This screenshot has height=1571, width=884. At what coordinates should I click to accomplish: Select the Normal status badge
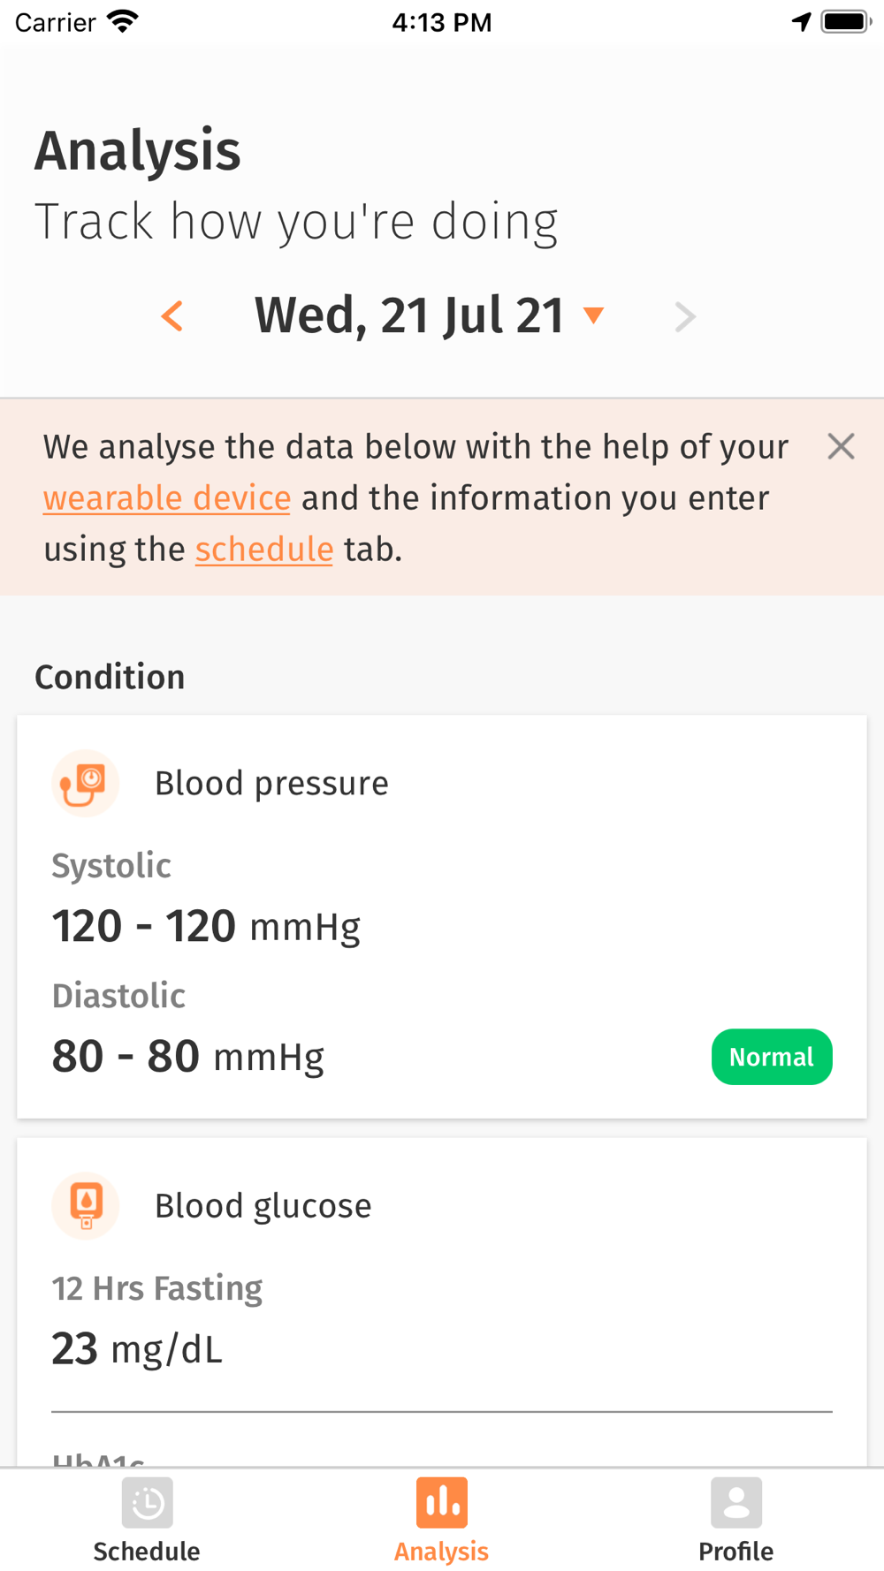coord(772,1057)
